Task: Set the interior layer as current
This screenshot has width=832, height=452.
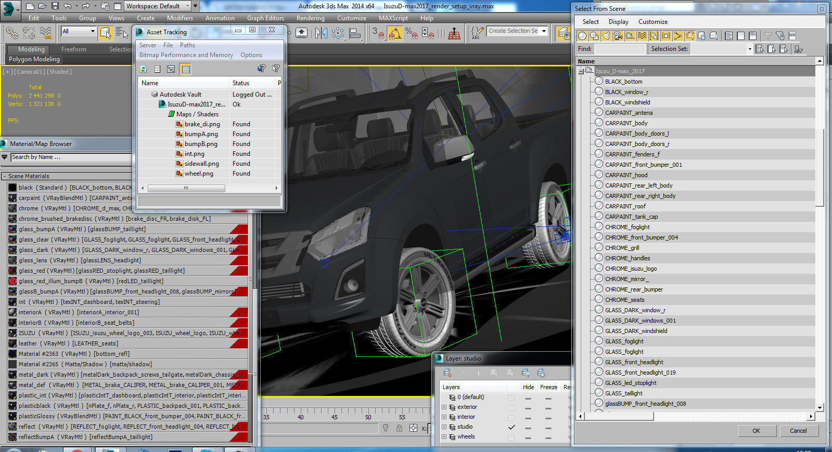Action: (x=511, y=417)
